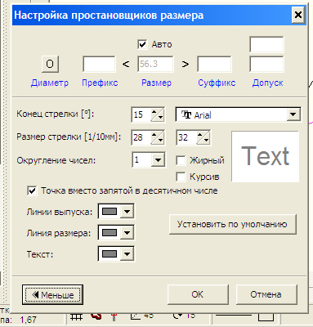Click the Суффикс label link
This screenshot has height=327, width=313.
(217, 83)
